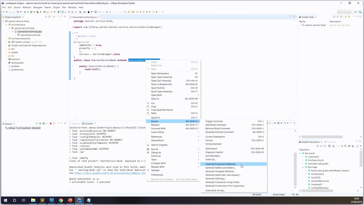The width and height of the screenshot is (364, 205).
Task: Click the Debug bug toolbar icon
Action: click(25, 12)
